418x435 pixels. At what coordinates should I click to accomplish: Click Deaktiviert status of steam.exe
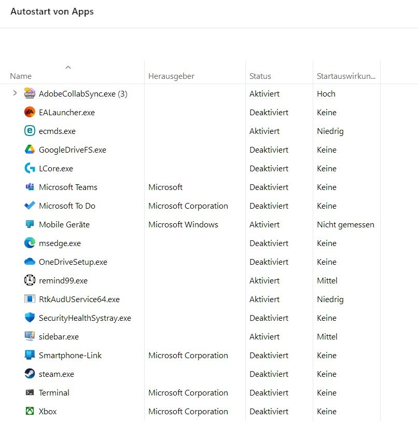point(269,374)
